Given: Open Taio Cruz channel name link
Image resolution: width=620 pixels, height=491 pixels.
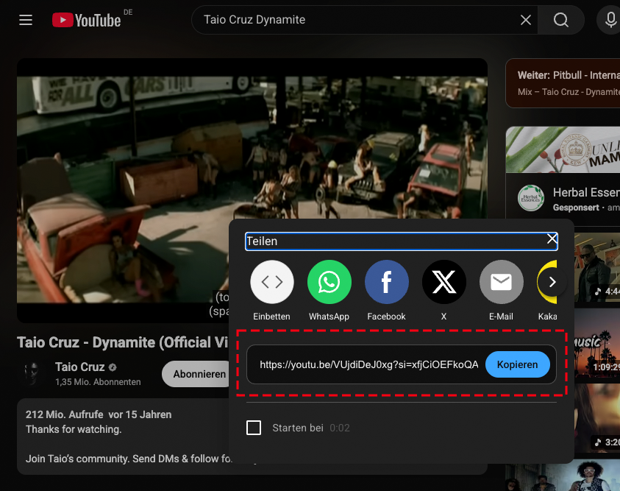Looking at the screenshot, I should [x=80, y=367].
